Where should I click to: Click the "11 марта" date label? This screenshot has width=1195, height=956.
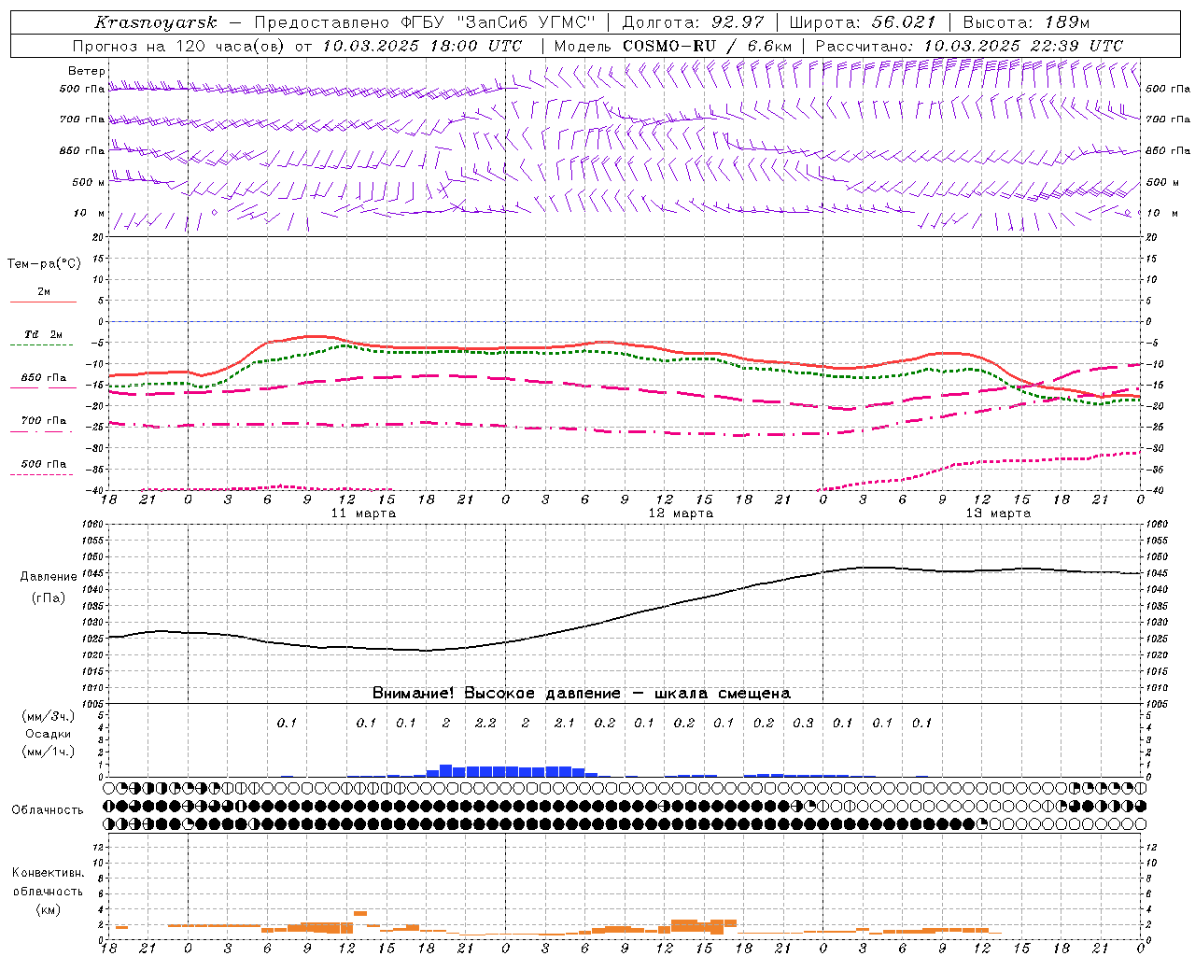(363, 513)
